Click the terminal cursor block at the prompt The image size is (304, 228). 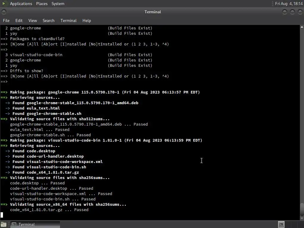point(2,215)
